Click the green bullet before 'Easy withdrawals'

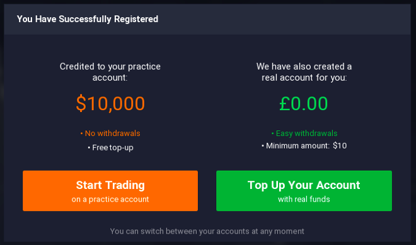click(x=272, y=134)
